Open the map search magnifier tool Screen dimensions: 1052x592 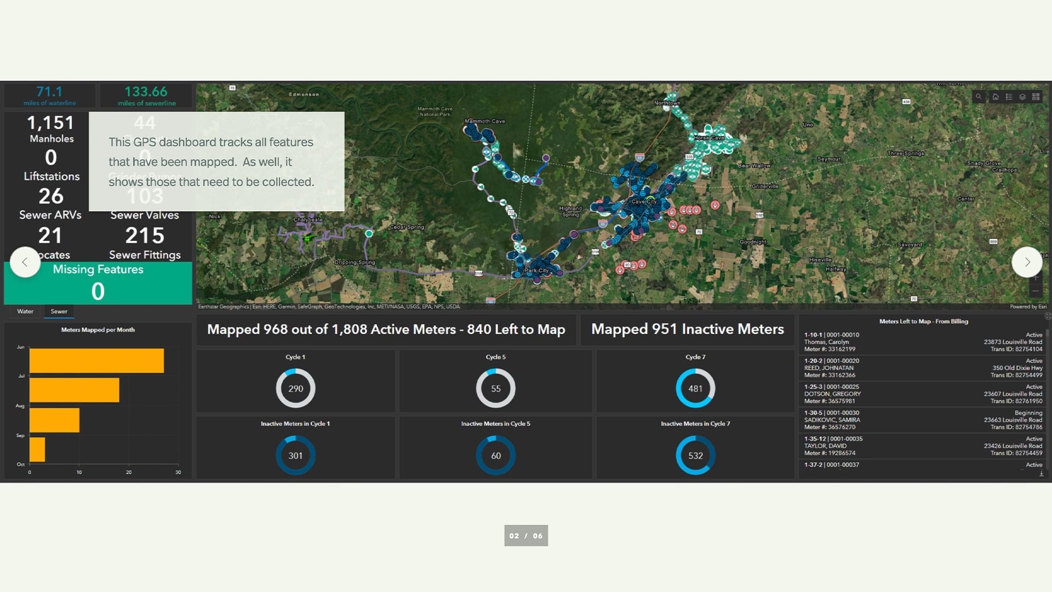979,96
